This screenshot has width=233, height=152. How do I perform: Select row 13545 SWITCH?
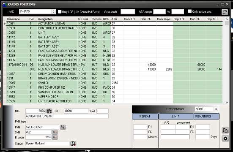[115, 83]
